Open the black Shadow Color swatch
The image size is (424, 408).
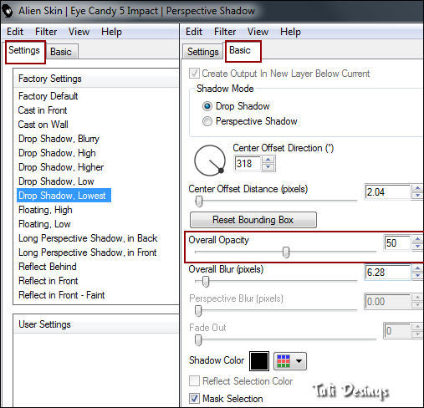(x=259, y=361)
